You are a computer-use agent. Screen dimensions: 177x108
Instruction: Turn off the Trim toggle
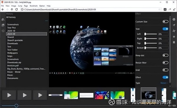(x=165, y=29)
